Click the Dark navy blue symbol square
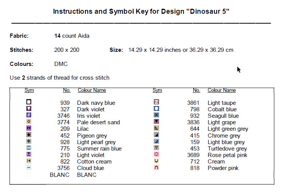 pos(29,102)
